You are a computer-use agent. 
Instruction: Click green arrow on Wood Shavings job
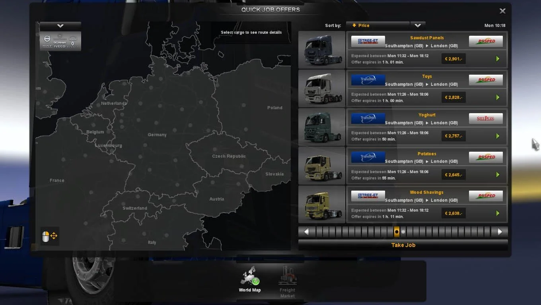click(498, 213)
